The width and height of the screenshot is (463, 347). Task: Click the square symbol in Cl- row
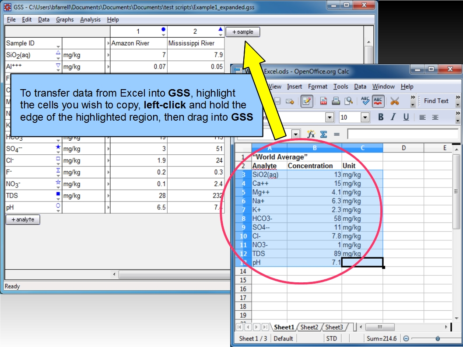tap(58, 159)
